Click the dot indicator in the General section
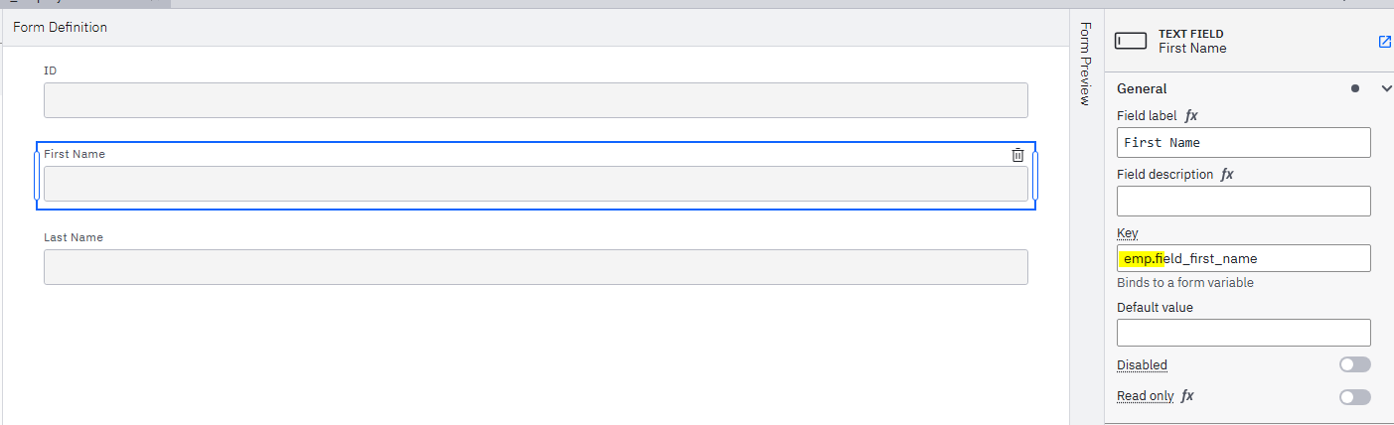Image resolution: width=1394 pixels, height=425 pixels. (x=1354, y=88)
